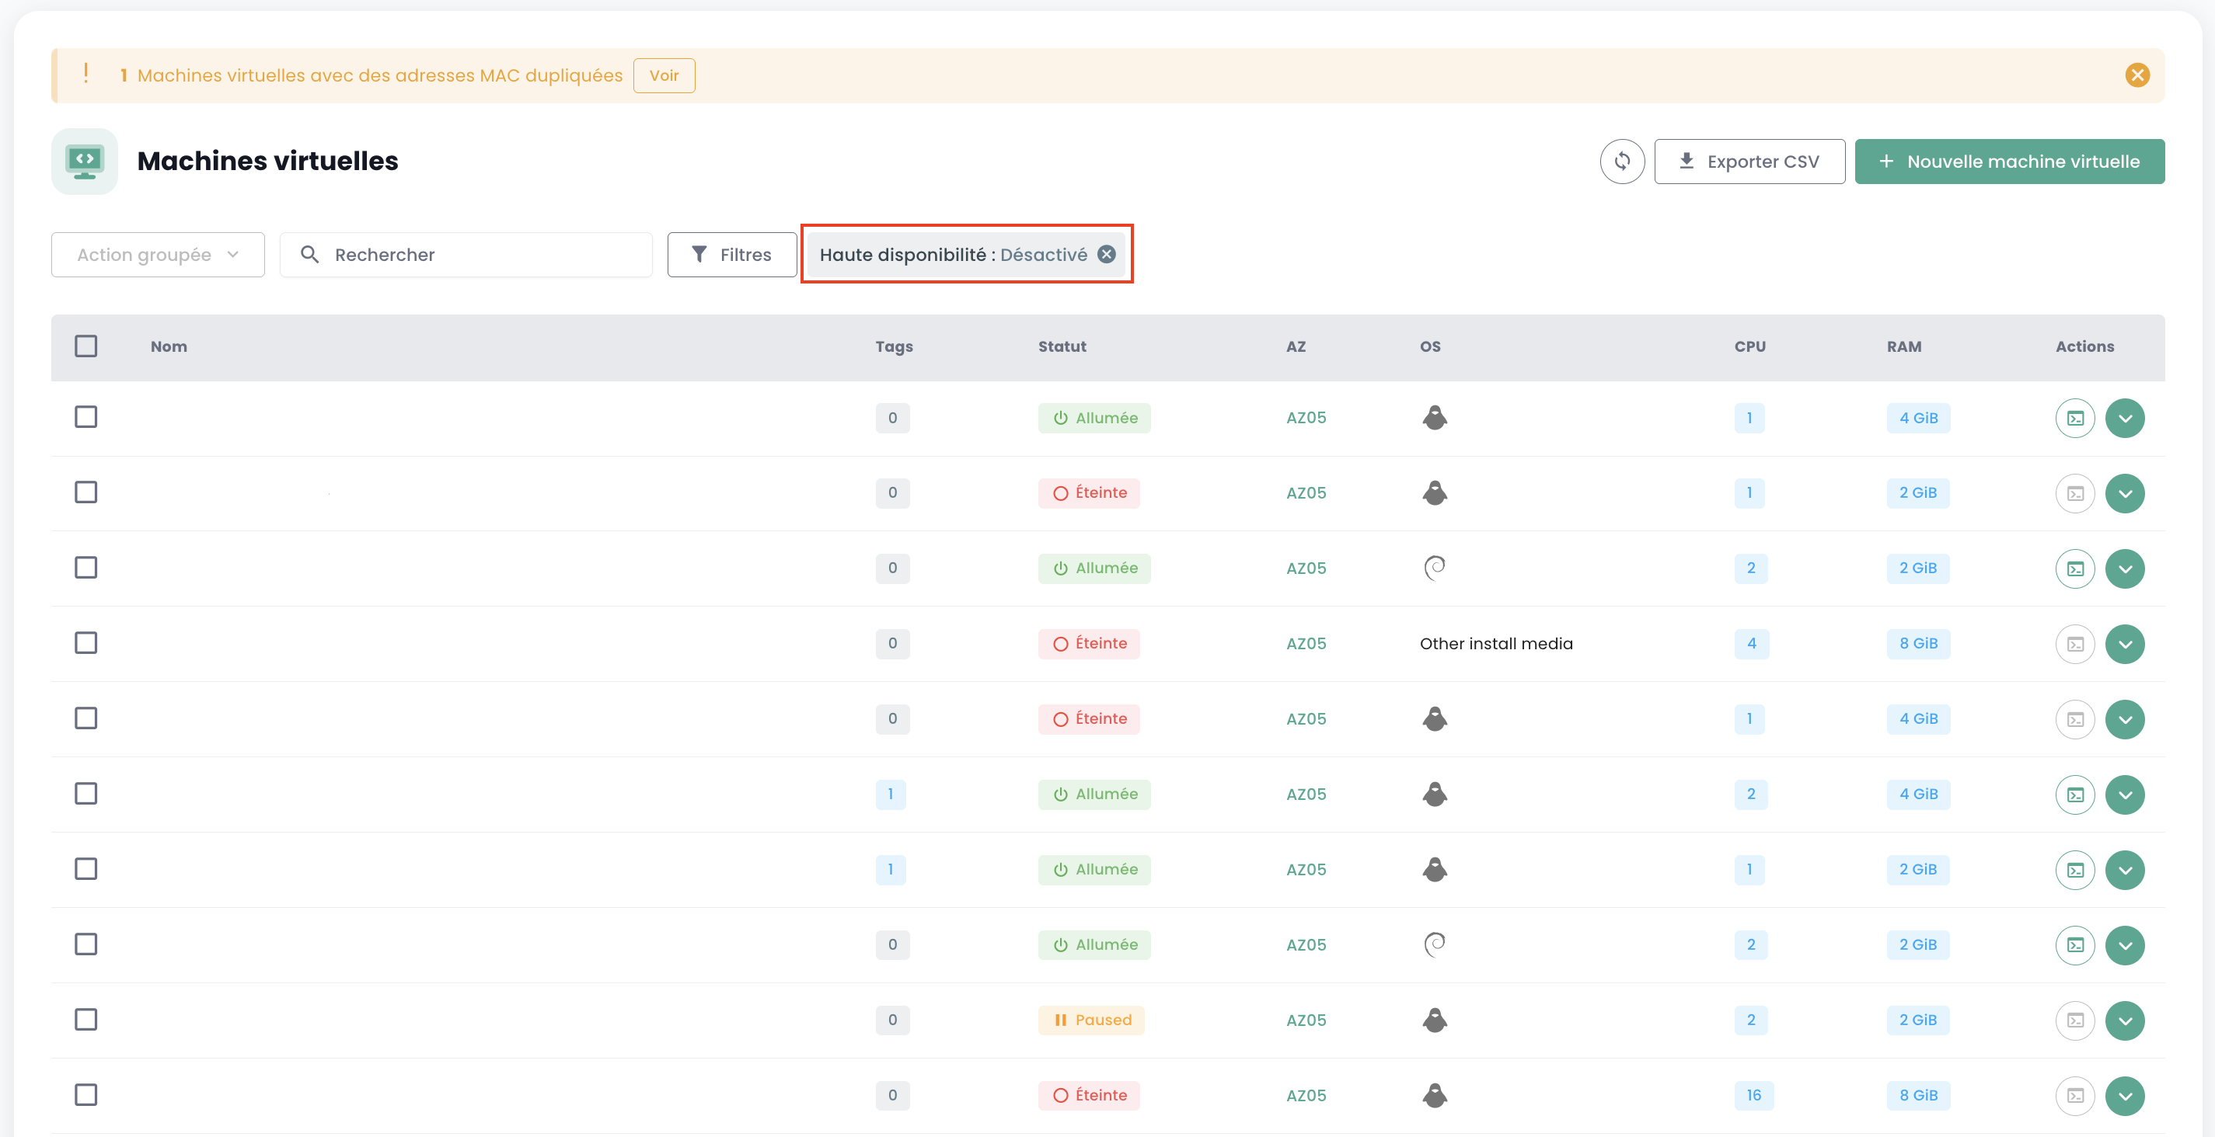Dismiss the duplicated MAC warning banner

pyautogui.click(x=2137, y=75)
